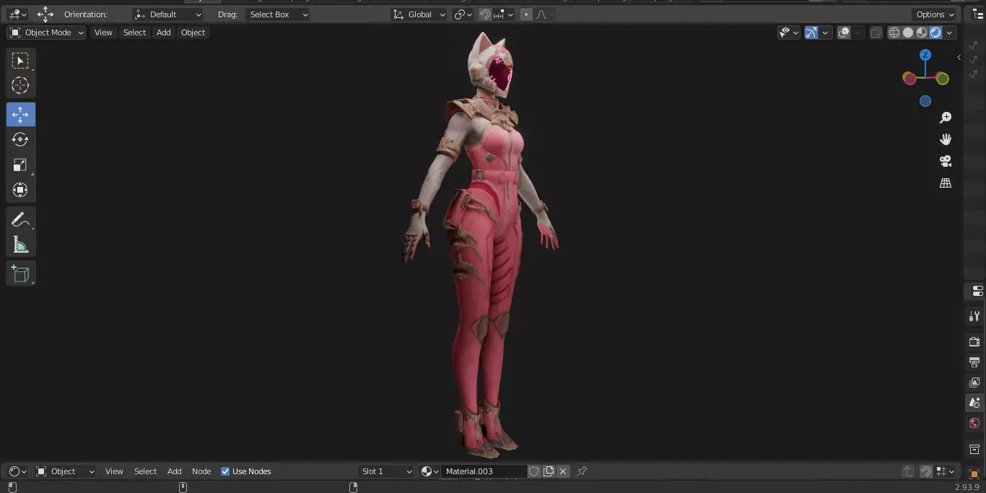The image size is (986, 493).
Task: Open Global transform orientation dropdown
Action: (x=419, y=14)
